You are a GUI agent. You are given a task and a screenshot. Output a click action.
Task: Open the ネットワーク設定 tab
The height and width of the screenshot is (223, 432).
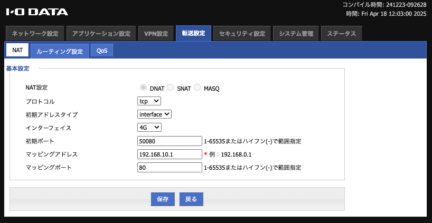tap(35, 34)
